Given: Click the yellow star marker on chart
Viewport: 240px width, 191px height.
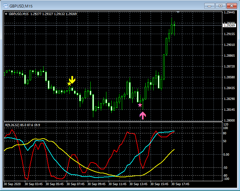Looking at the screenshot, I should point(69,84).
